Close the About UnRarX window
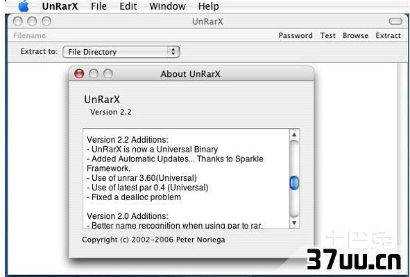Image resolution: width=410 pixels, height=277 pixels. [x=79, y=73]
